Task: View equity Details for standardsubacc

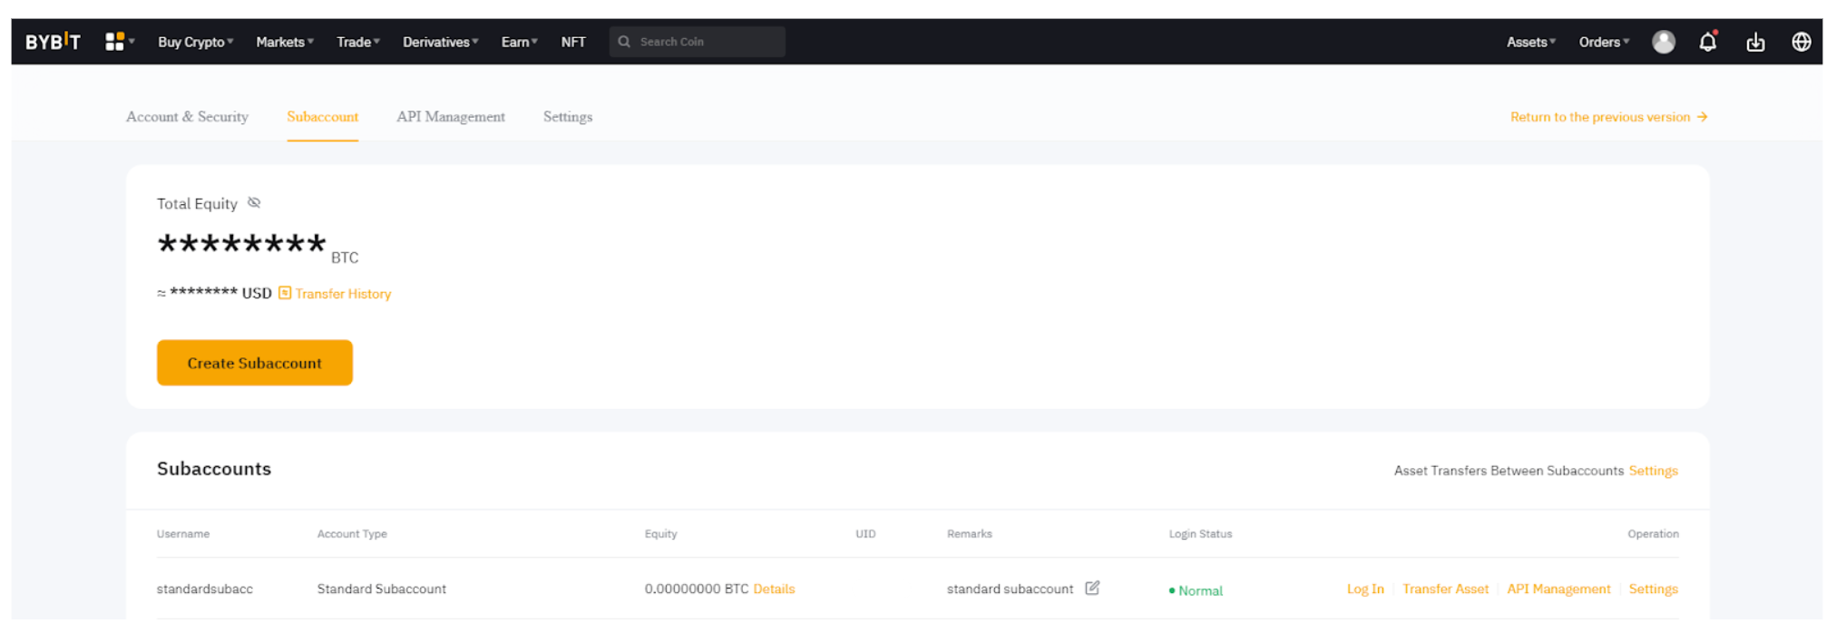Action: [x=774, y=589]
